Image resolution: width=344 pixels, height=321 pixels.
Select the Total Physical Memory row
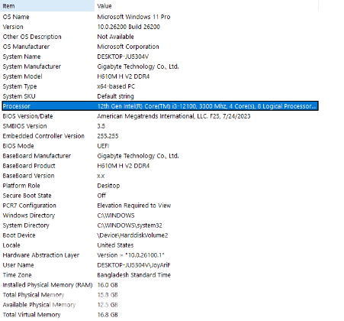pyautogui.click(x=159, y=295)
